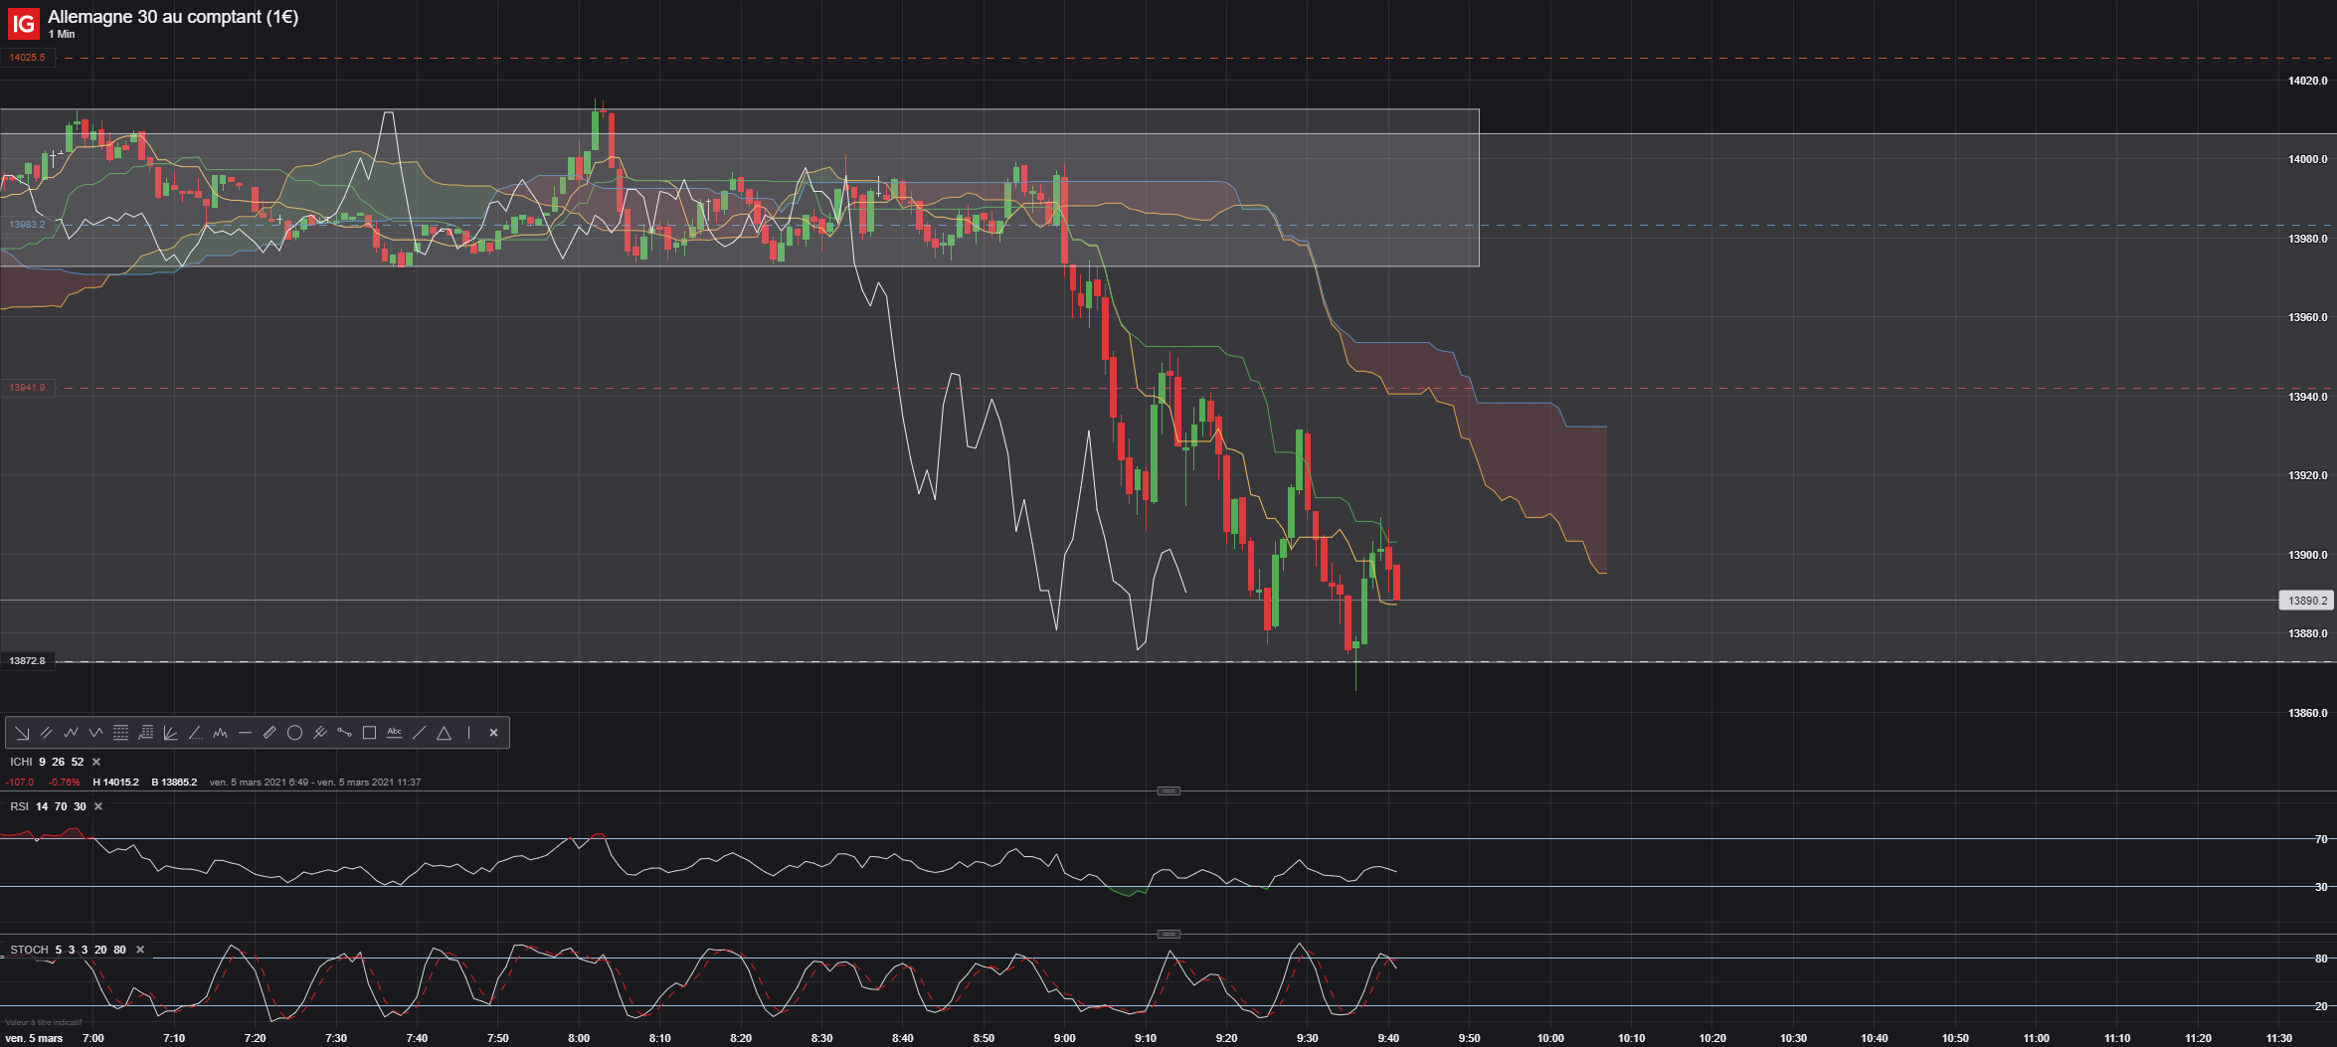
Task: Click the RSI 70 level label
Action: (x=2321, y=839)
